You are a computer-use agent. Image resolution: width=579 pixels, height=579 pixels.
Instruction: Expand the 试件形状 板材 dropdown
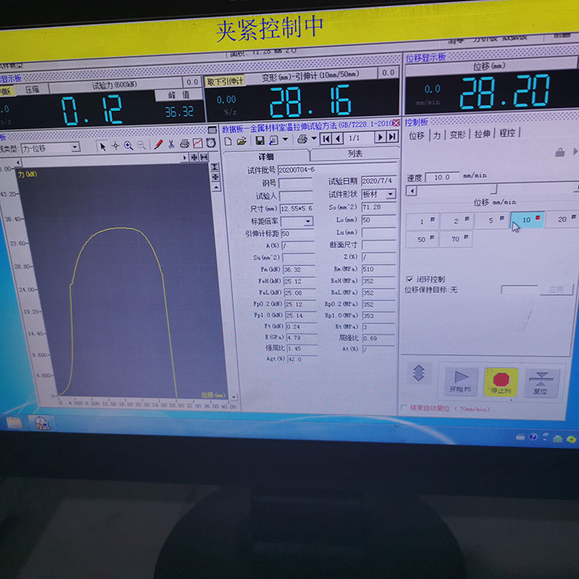coord(391,195)
